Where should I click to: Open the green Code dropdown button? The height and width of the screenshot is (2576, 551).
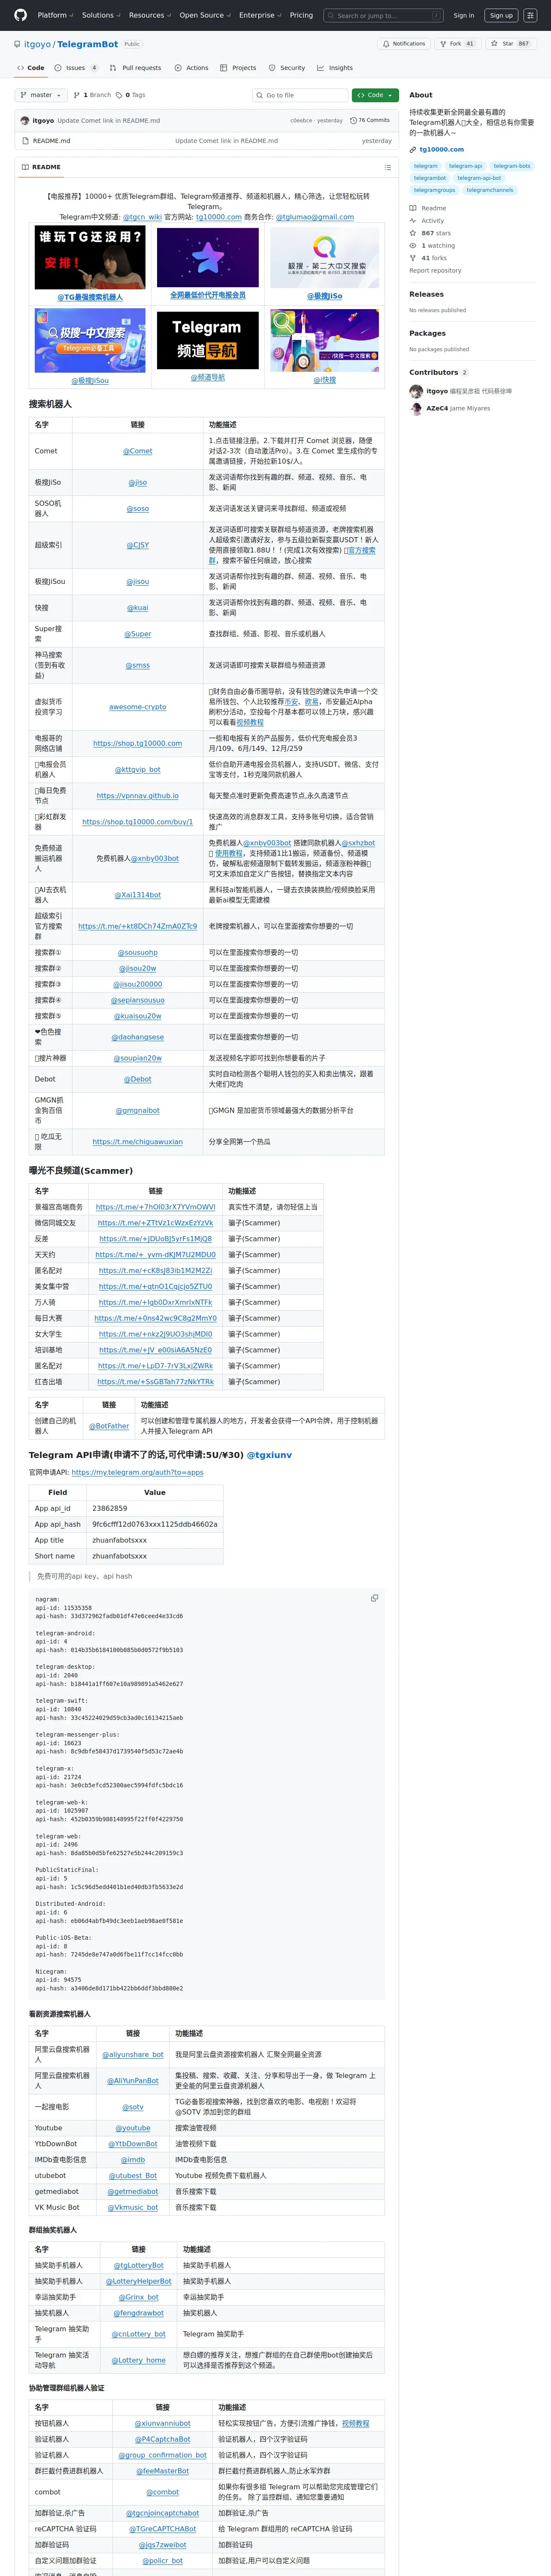(x=374, y=95)
